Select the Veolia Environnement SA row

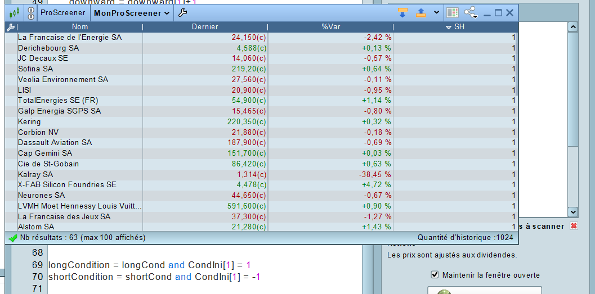260,80
